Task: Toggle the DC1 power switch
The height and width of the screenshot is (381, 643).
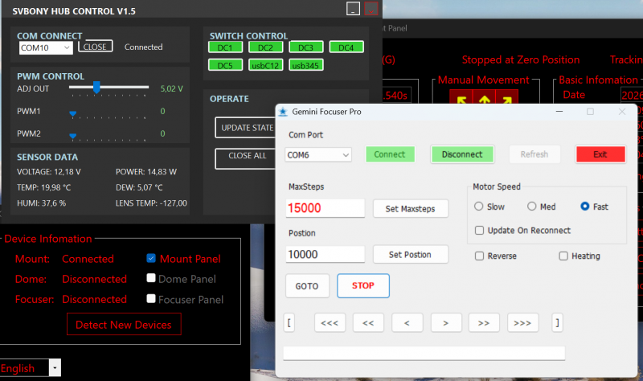Action: pos(225,47)
